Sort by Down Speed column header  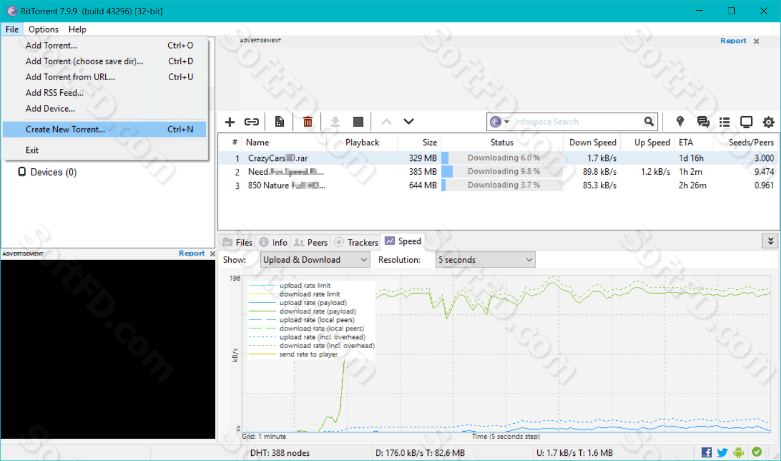(593, 143)
